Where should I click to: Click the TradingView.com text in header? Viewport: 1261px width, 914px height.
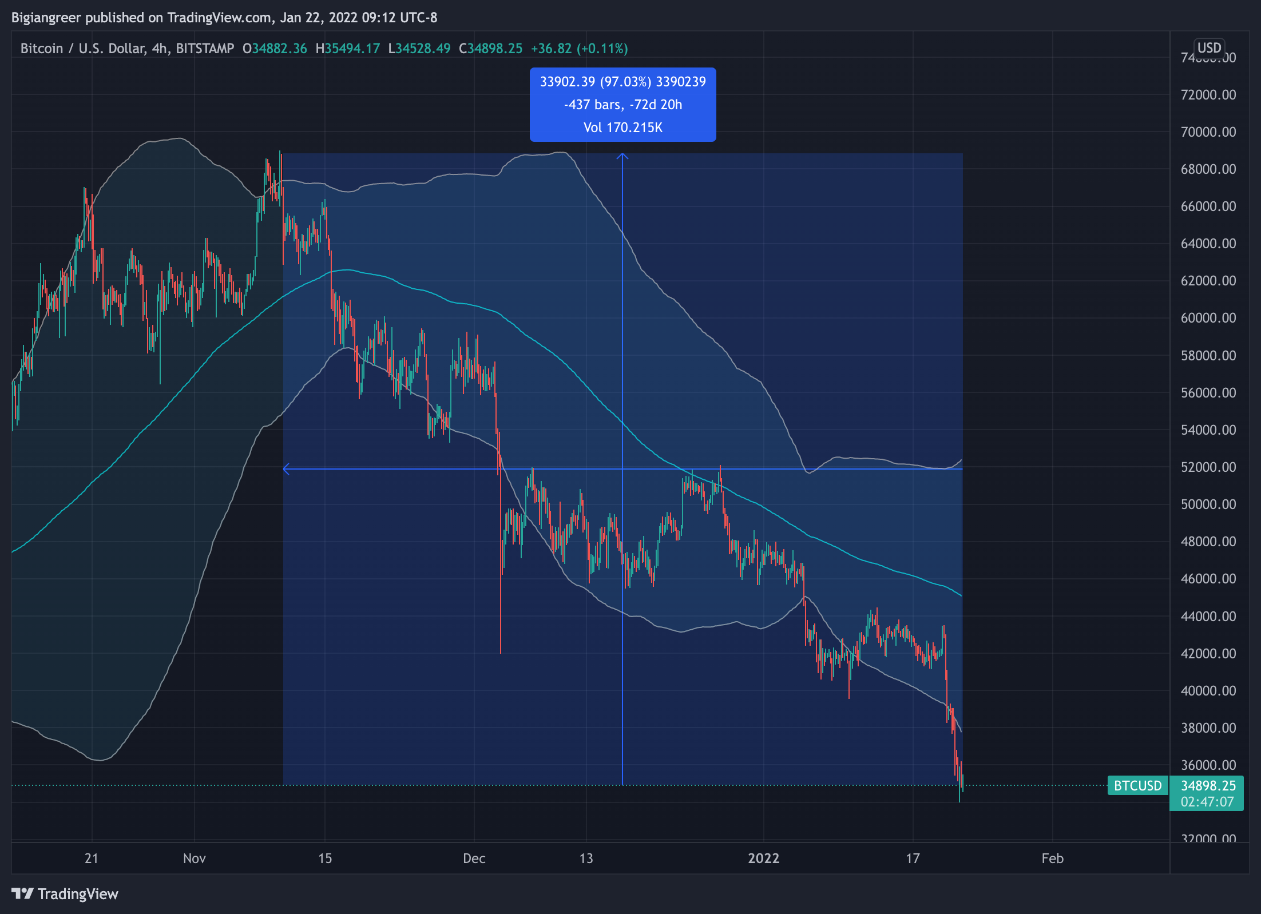point(219,18)
